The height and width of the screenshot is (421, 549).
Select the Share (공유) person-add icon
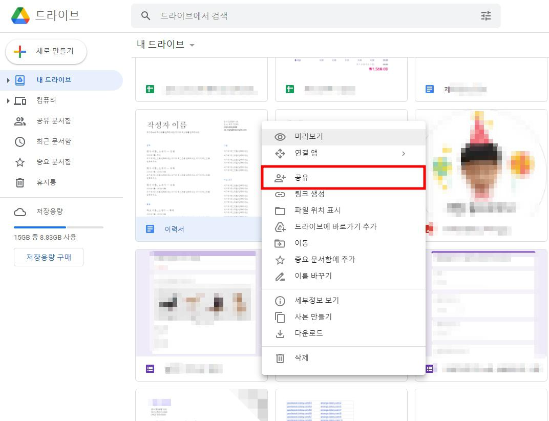[280, 177]
